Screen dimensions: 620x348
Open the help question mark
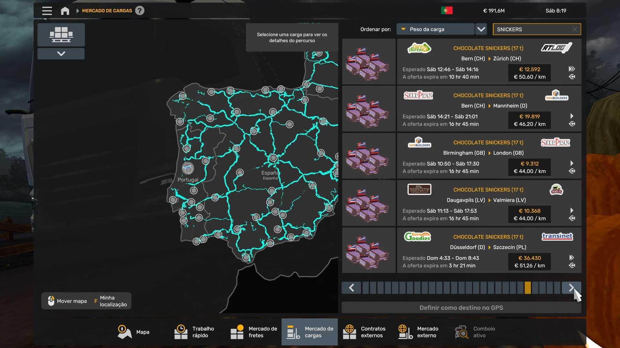click(139, 11)
